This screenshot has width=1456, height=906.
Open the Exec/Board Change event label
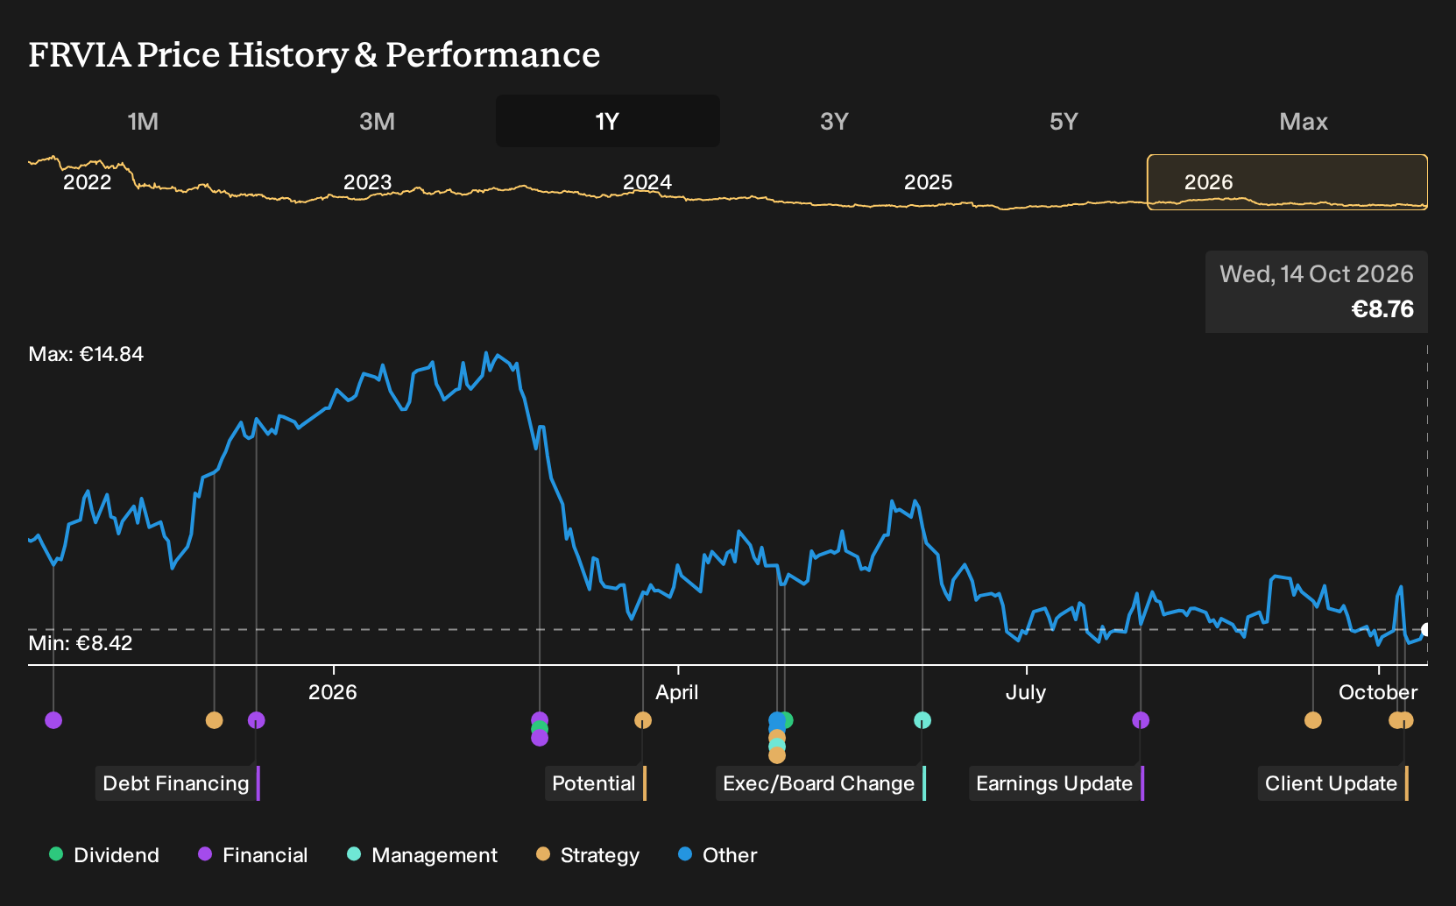tap(821, 783)
